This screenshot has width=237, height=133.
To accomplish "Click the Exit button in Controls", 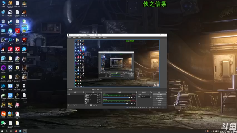I will coord(159,105).
